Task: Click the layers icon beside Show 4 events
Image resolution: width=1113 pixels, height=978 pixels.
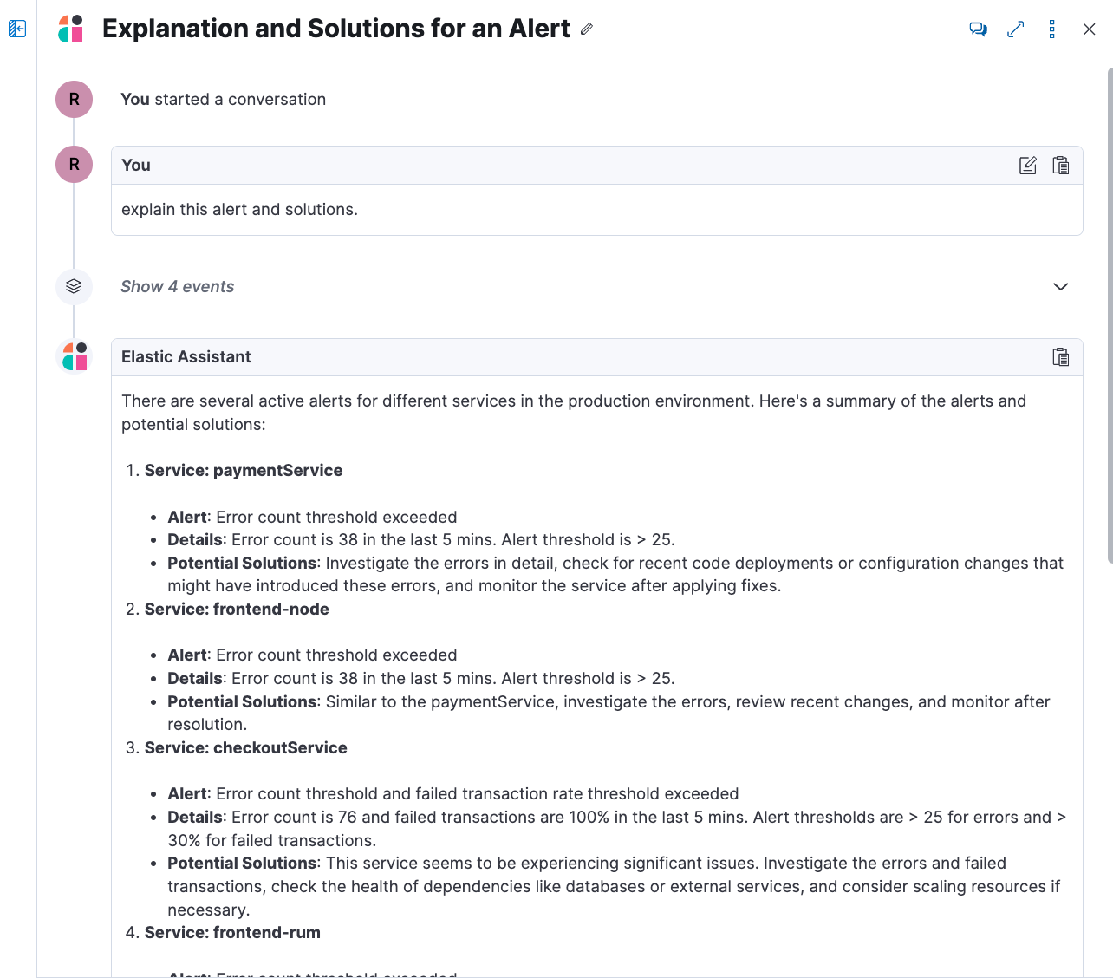Action: point(74,286)
